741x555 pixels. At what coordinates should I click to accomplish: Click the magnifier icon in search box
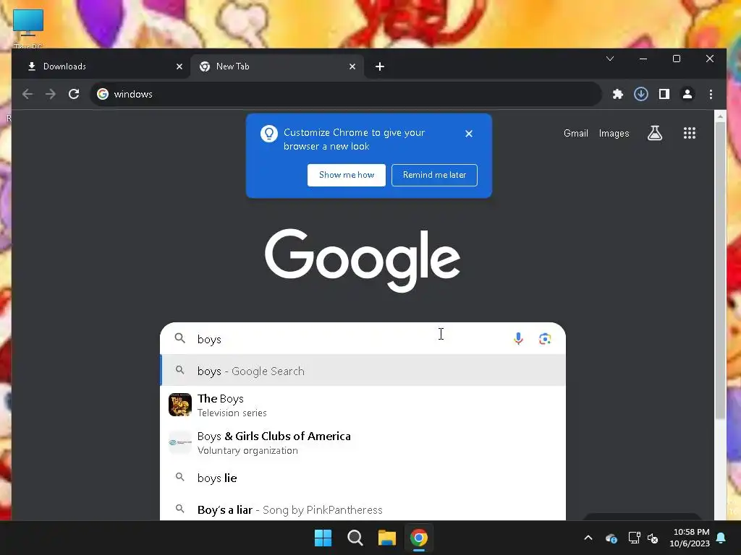pos(179,338)
